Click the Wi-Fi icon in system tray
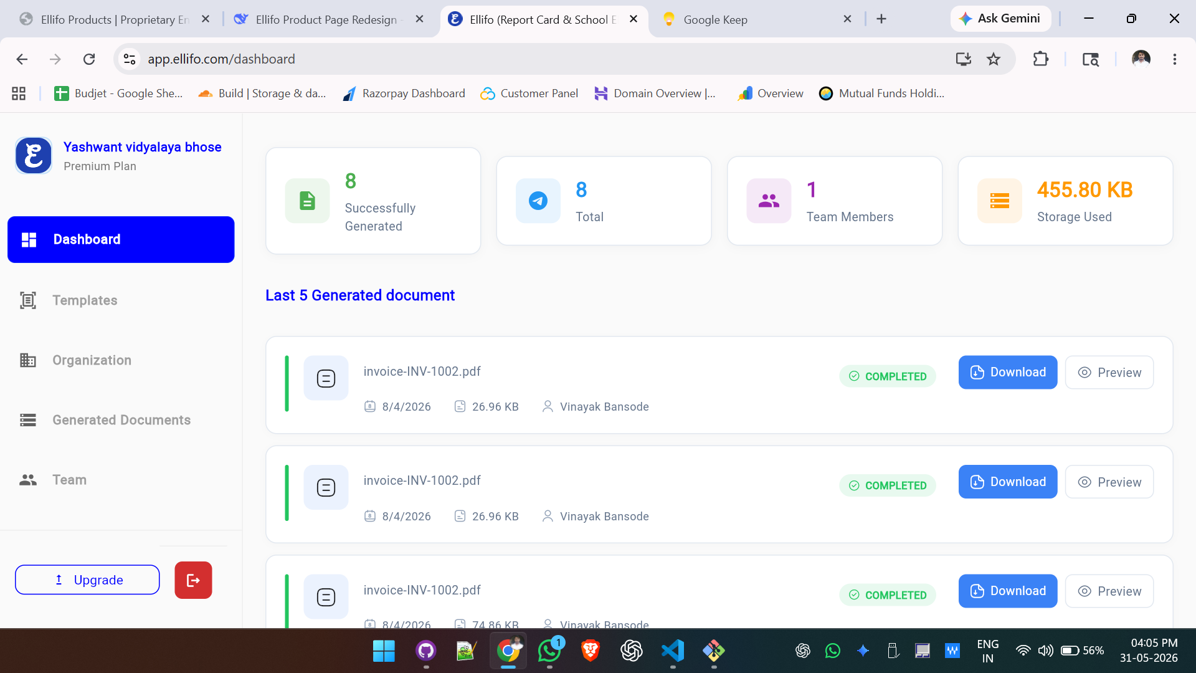 pyautogui.click(x=1023, y=651)
